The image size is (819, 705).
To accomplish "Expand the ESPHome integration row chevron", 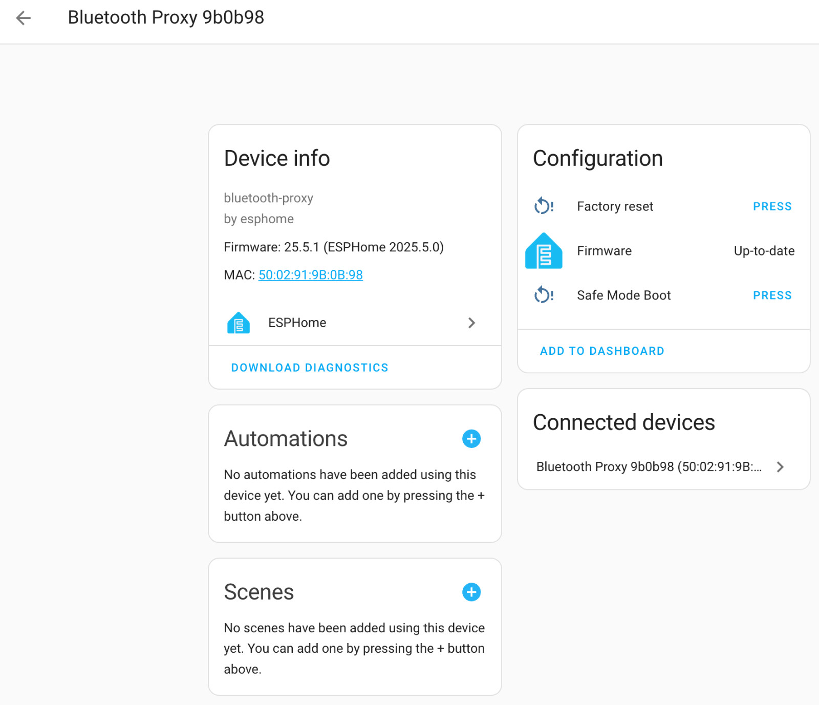I will click(x=471, y=323).
